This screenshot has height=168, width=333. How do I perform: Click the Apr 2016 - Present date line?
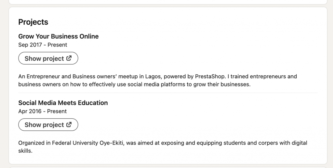click(42, 111)
